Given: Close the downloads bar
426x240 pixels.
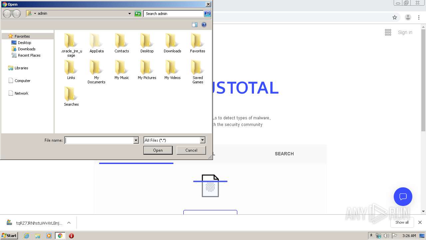Looking at the screenshot, I should click(x=420, y=222).
